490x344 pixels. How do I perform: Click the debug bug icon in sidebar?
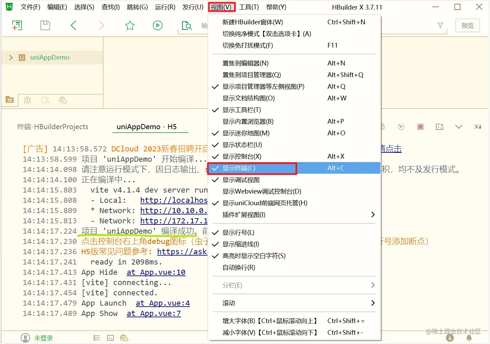tap(27, 100)
